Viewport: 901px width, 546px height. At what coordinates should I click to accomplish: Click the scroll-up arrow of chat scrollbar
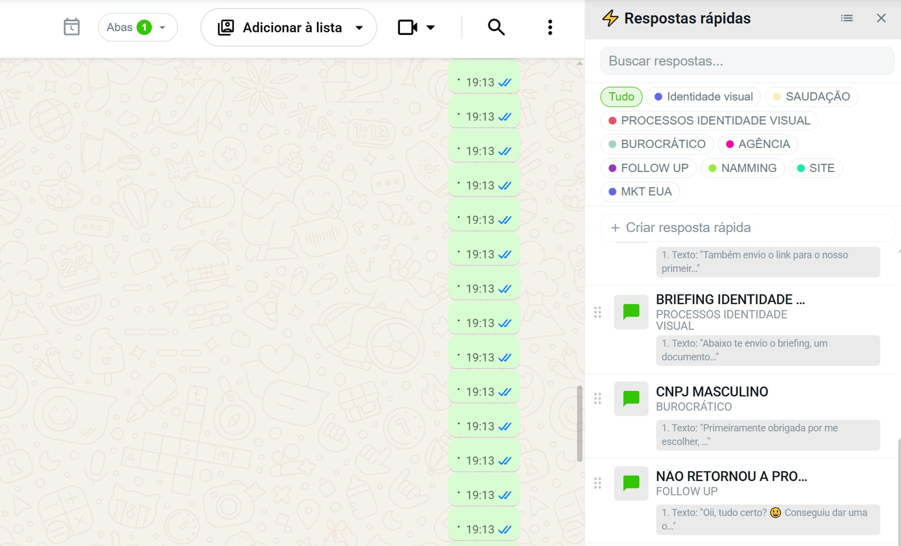580,63
